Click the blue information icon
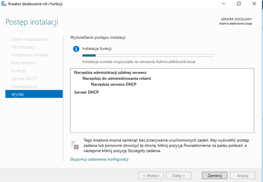Image resolution: width=263 pixels, height=182 pixels. point(76,49)
